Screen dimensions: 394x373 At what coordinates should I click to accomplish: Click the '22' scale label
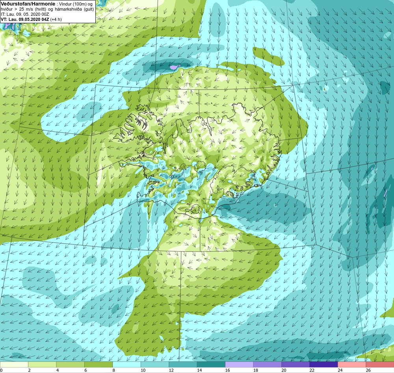pos(312,370)
